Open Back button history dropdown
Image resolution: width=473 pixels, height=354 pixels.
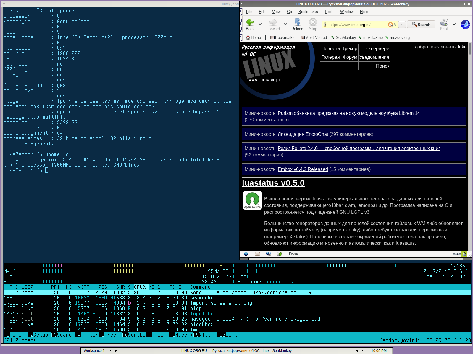[260, 25]
